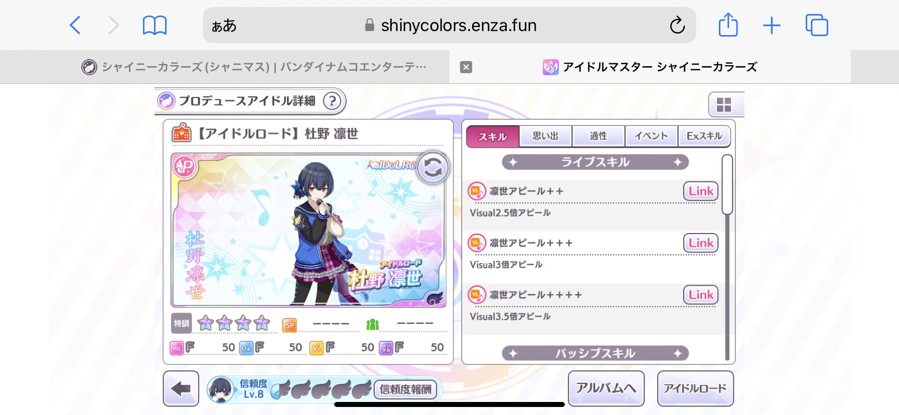Open a new Safari tab

coord(772,25)
